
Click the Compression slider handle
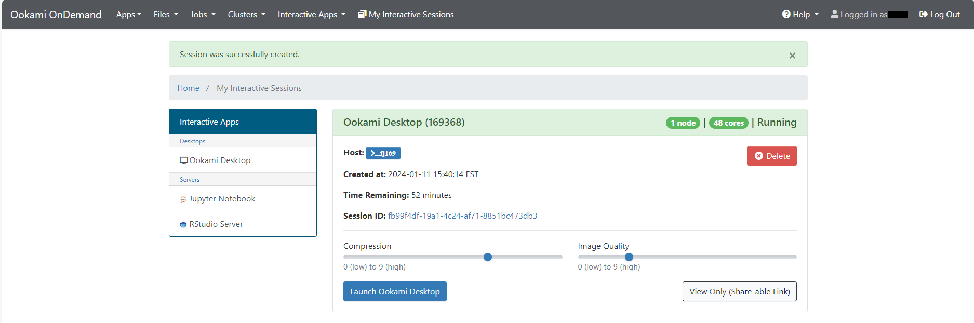(x=487, y=257)
